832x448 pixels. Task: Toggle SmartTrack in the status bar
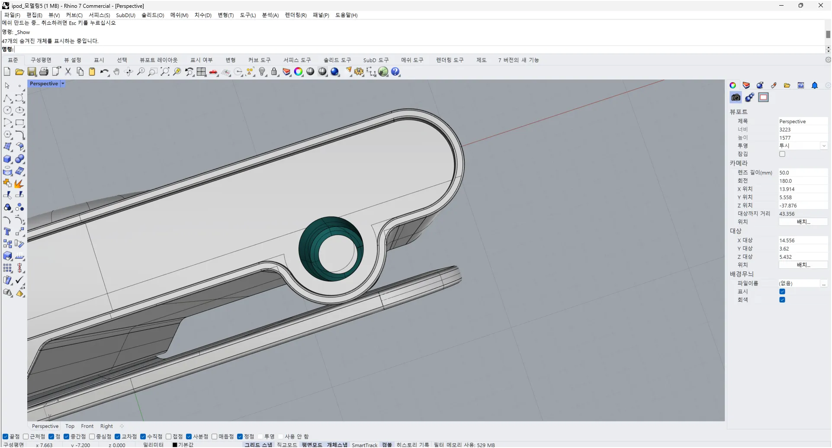(364, 445)
